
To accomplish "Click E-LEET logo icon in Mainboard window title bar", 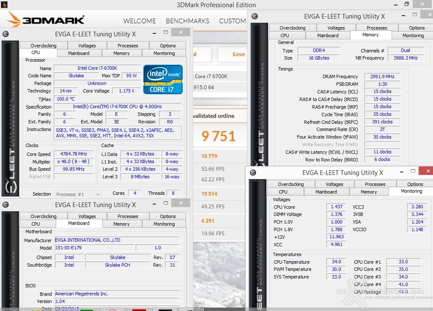I will [x=5, y=205].
